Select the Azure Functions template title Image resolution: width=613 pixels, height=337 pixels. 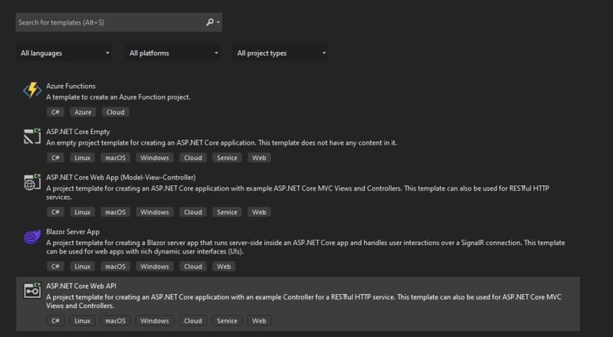(70, 86)
